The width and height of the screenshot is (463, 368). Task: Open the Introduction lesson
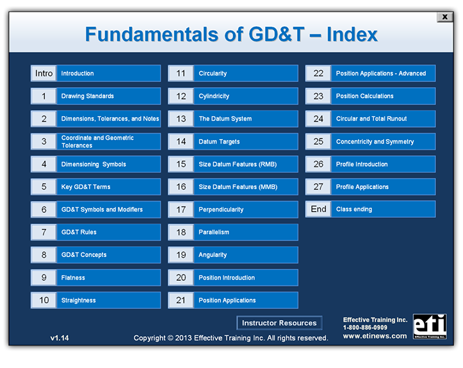tap(96, 74)
